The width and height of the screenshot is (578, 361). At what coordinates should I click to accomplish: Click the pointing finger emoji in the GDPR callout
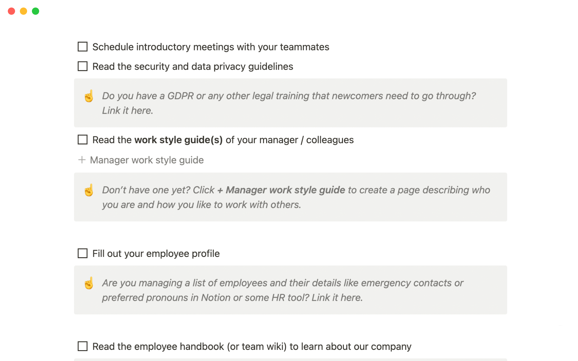tap(89, 96)
